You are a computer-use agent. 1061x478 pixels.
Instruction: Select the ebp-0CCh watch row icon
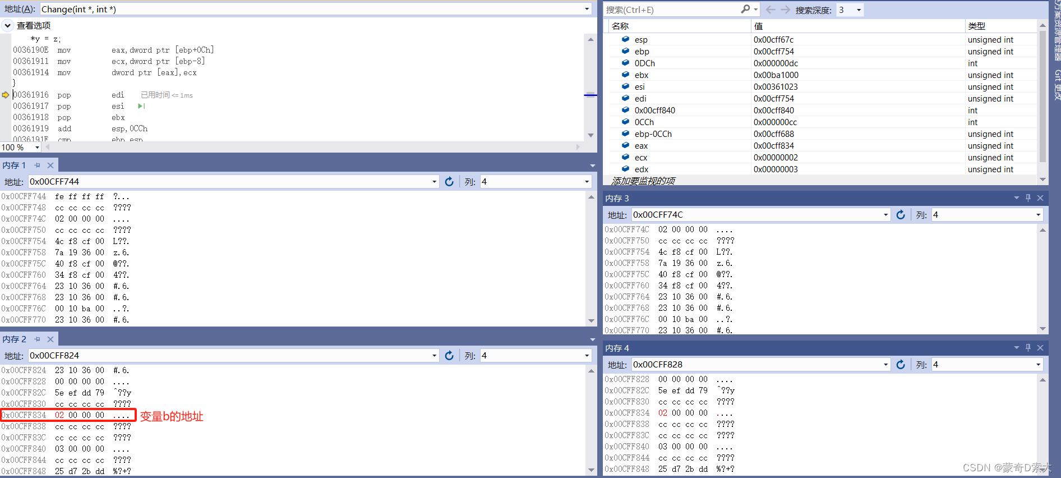(625, 134)
